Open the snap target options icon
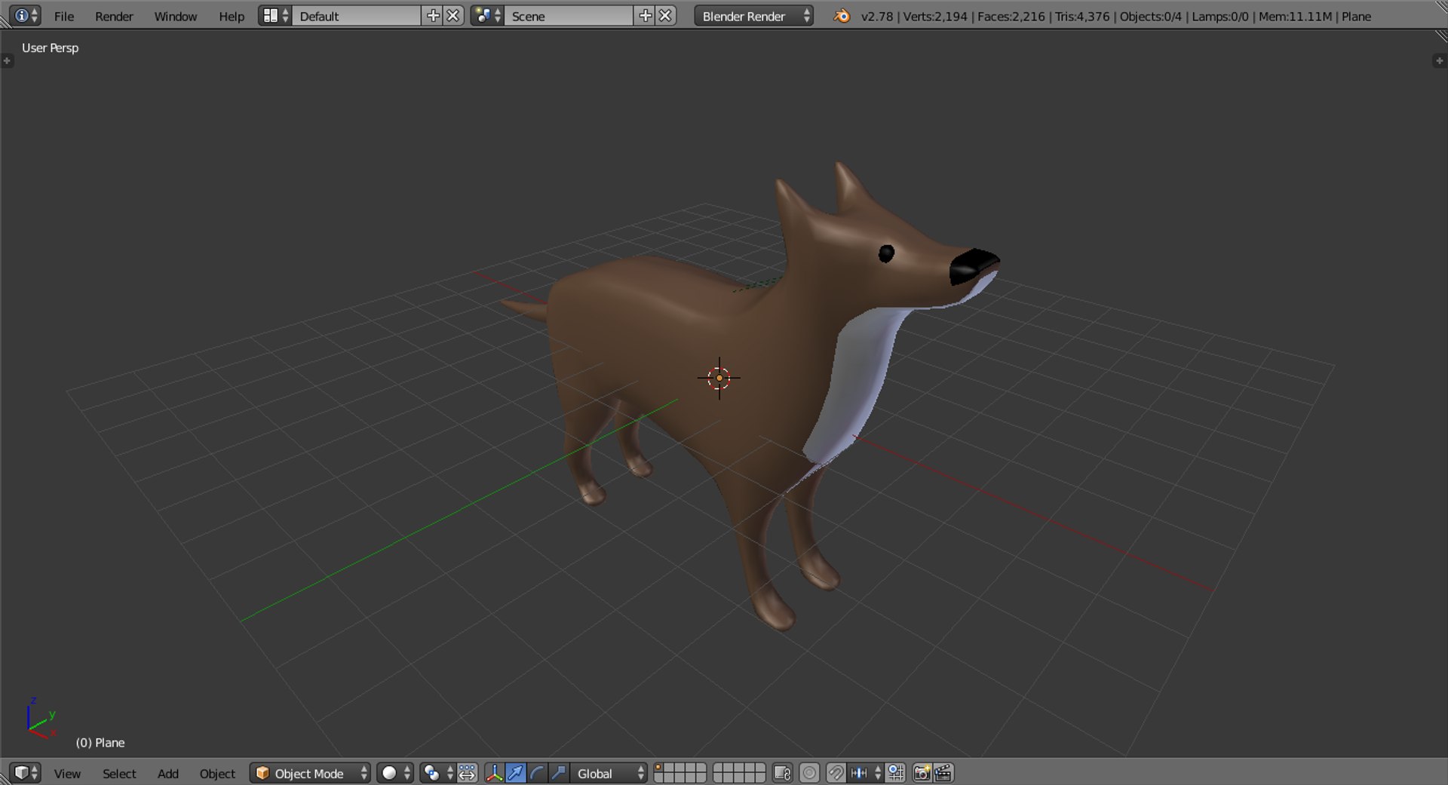 pyautogui.click(x=895, y=773)
